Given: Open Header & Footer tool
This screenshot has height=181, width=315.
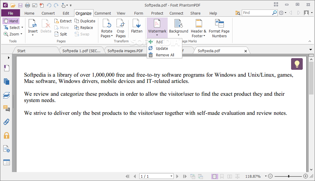Looking at the screenshot, I should (x=198, y=28).
